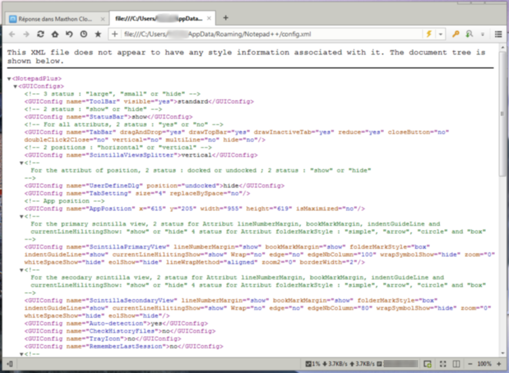Zoom in with the plus button
This screenshot has height=373, width=509.
(499, 364)
